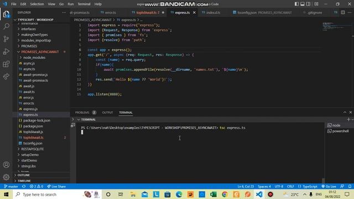
Task: Open the Extensions view icon
Action: click(6, 64)
